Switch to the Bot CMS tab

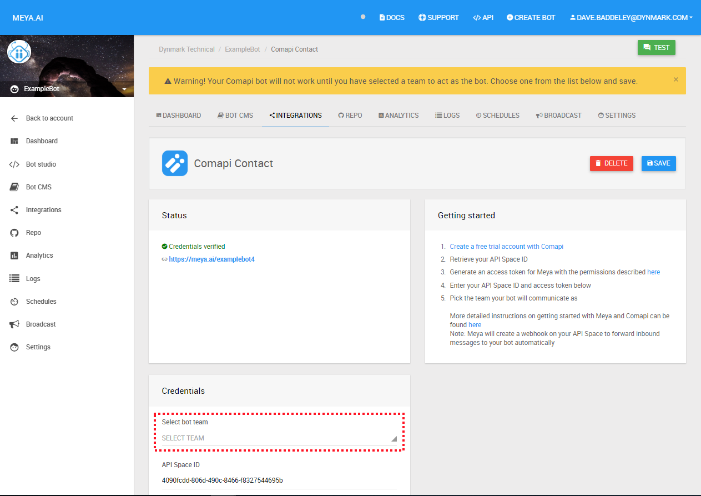click(x=235, y=116)
